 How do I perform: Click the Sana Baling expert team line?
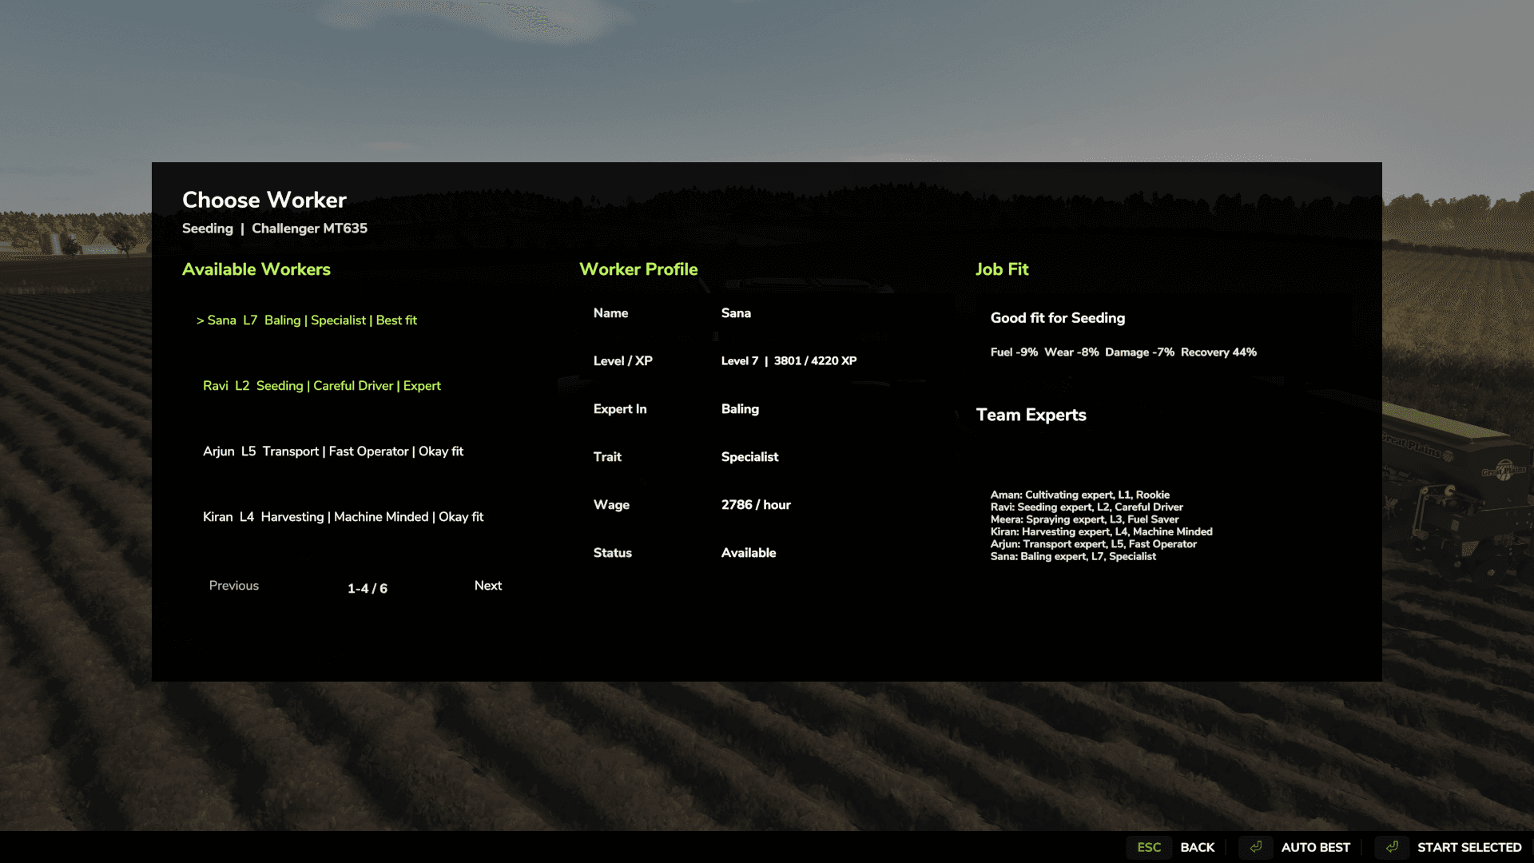tap(1073, 557)
